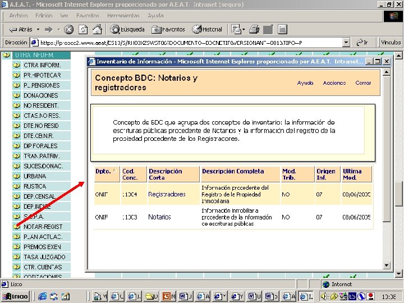The width and height of the screenshot is (404, 303).
Task: Click the volume speaker tray icon
Action: (x=324, y=297)
